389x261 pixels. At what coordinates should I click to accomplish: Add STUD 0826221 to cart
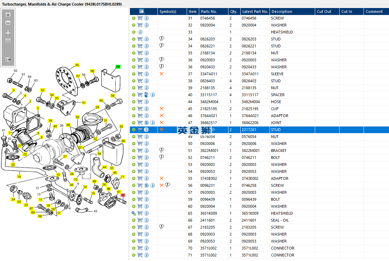[140, 46]
